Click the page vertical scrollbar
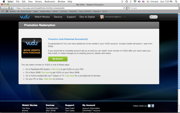180x113 pixels. tap(179, 51)
